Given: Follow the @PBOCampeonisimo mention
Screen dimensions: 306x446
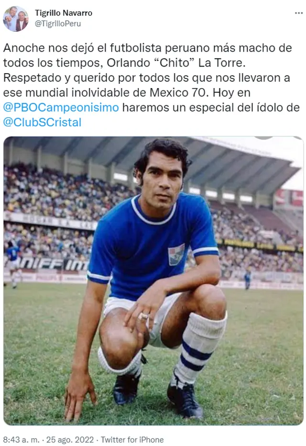Looking at the screenshot, I should coord(61,108).
